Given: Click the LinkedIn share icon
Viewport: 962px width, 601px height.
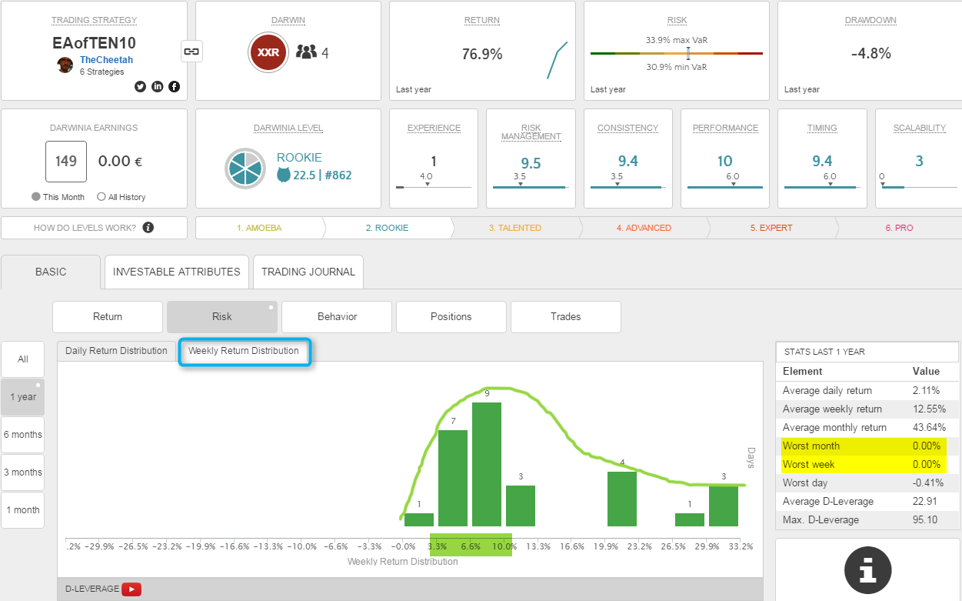Looking at the screenshot, I should [158, 86].
